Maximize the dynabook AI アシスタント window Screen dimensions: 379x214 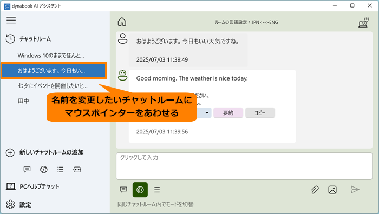[352, 5]
